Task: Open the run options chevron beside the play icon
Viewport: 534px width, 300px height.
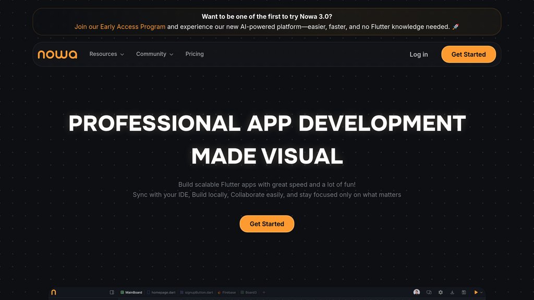Action: [x=482, y=292]
